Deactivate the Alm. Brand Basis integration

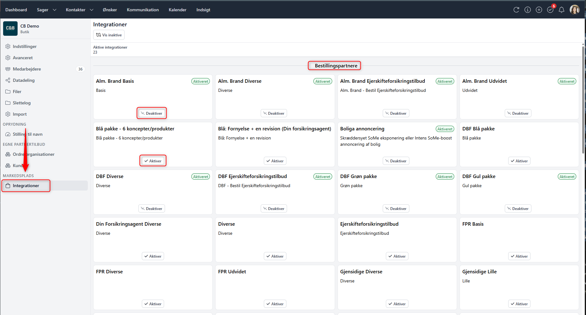pos(152,113)
